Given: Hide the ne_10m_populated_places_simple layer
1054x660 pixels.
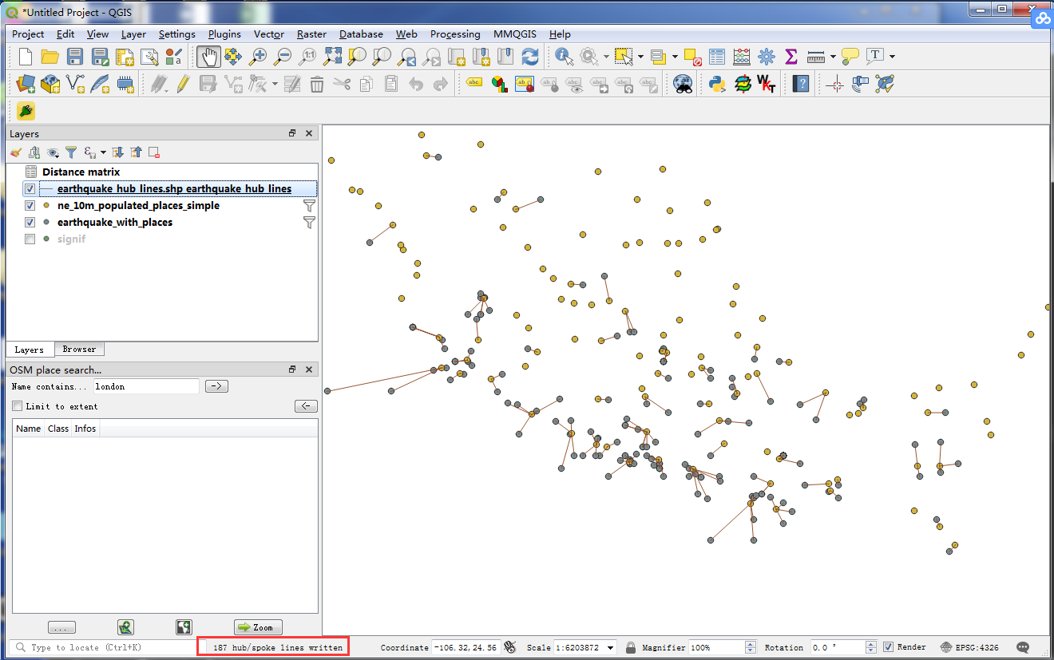Looking at the screenshot, I should (30, 205).
